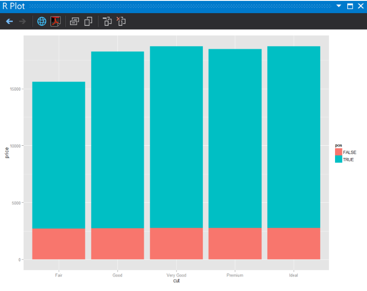Click the teal TRUE legend swatch
Viewport: 367px width, 291px height.
(339, 159)
